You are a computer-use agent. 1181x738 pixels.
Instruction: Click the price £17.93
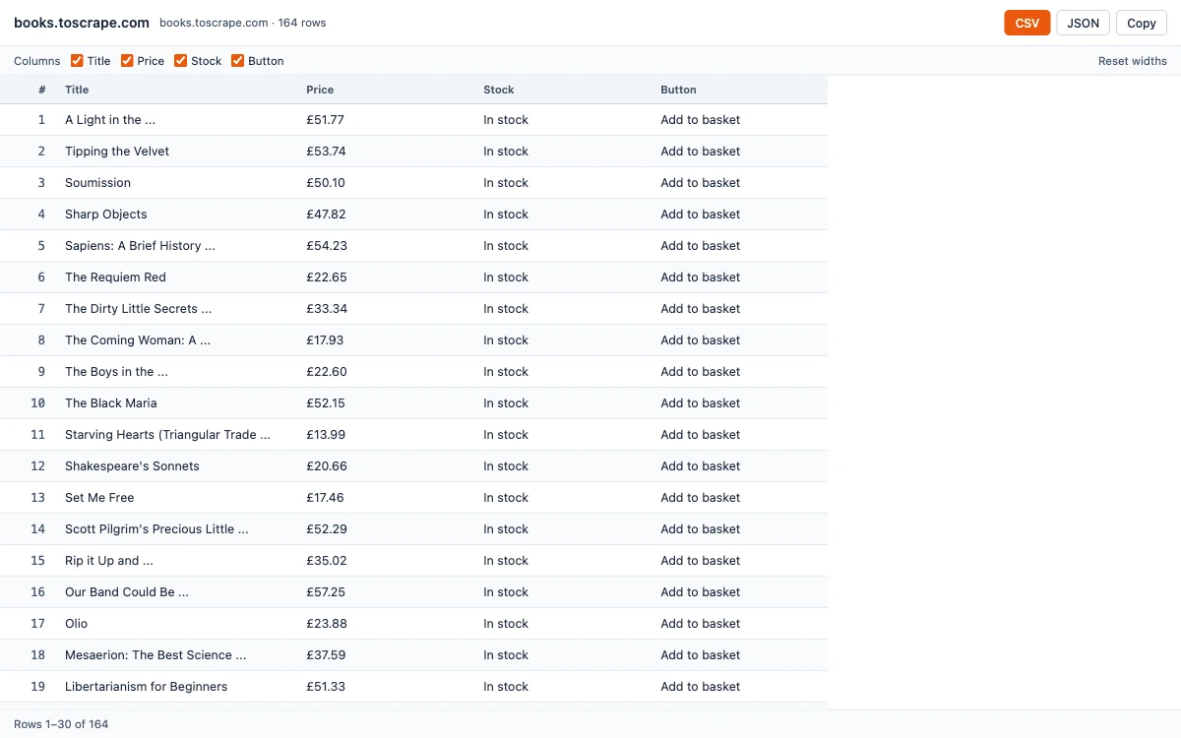coord(325,340)
